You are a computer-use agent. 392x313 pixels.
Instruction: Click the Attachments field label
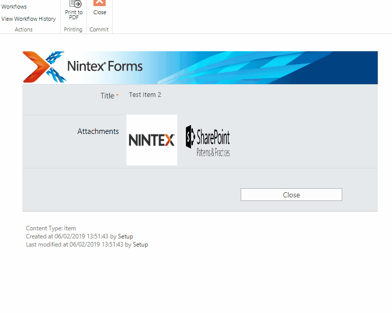[98, 131]
